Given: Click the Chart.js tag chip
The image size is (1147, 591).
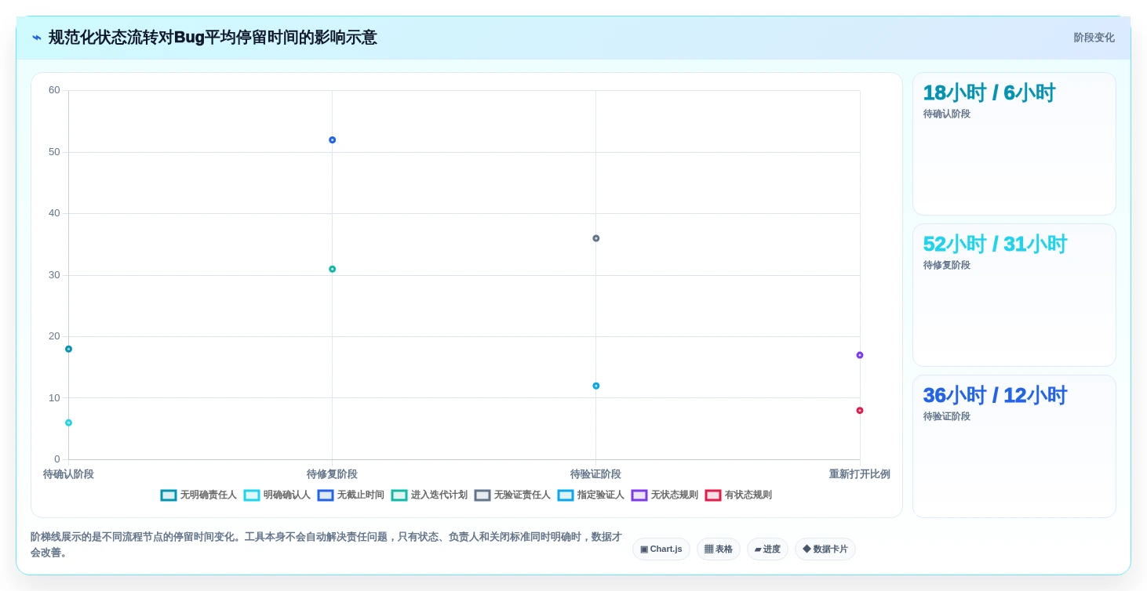Looking at the screenshot, I should pos(661,549).
